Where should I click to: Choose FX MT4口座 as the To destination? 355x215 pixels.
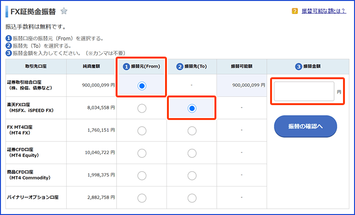pos(192,131)
